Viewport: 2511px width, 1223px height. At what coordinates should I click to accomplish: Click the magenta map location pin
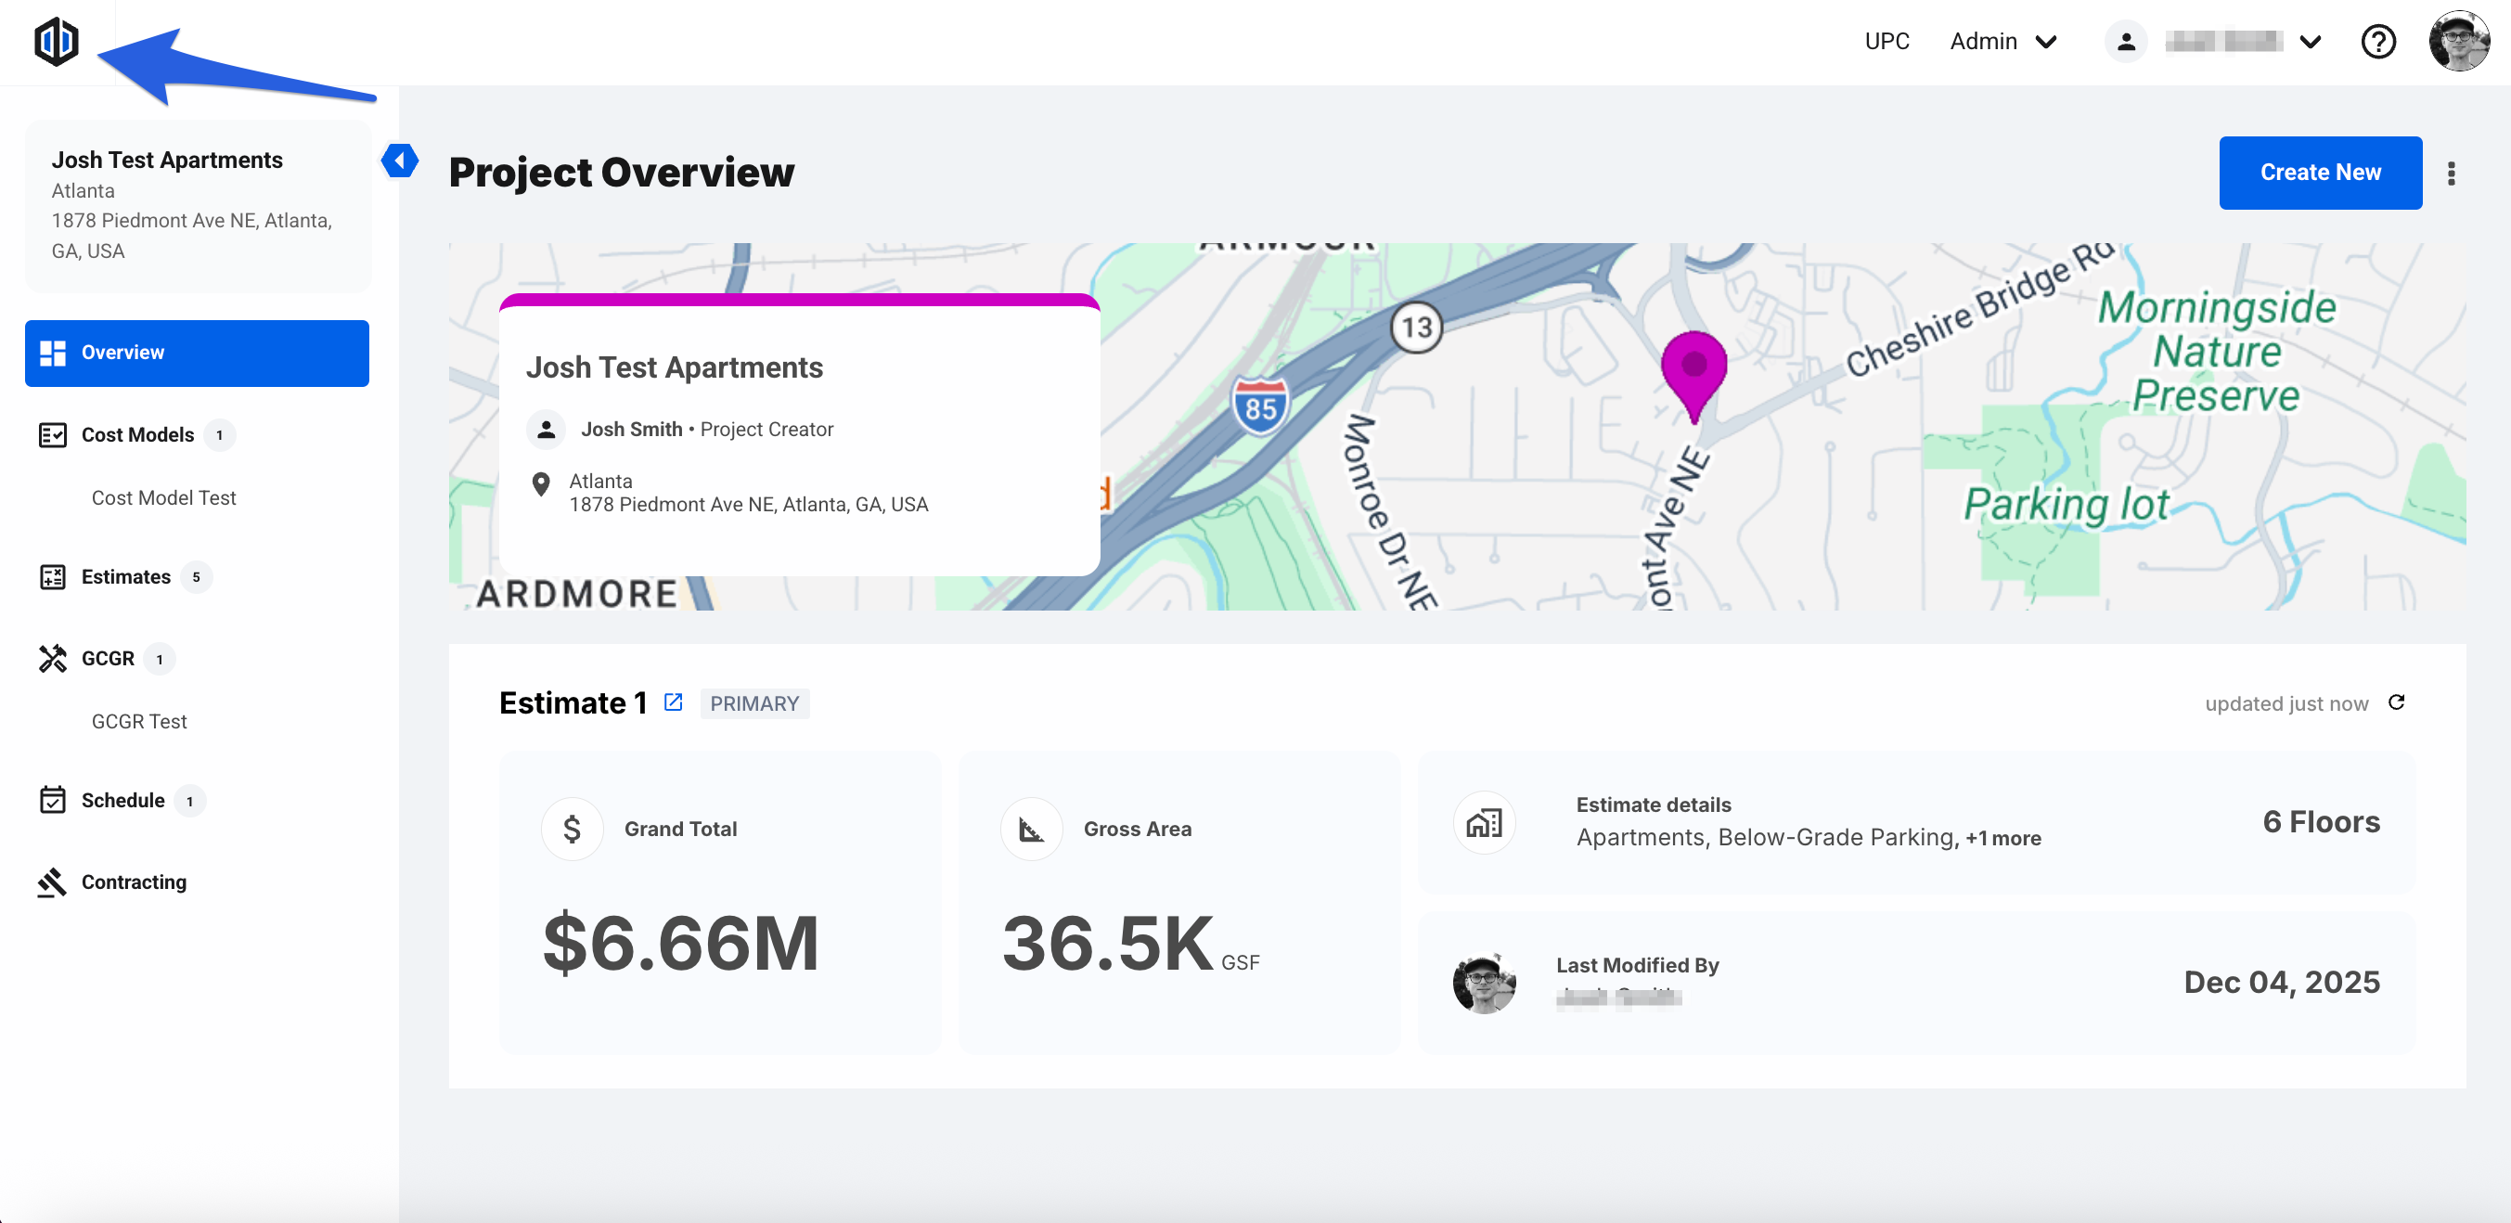point(1693,369)
